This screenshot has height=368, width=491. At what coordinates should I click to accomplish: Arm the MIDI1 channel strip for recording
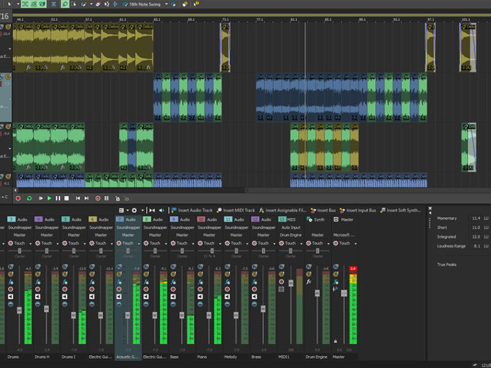click(x=282, y=282)
